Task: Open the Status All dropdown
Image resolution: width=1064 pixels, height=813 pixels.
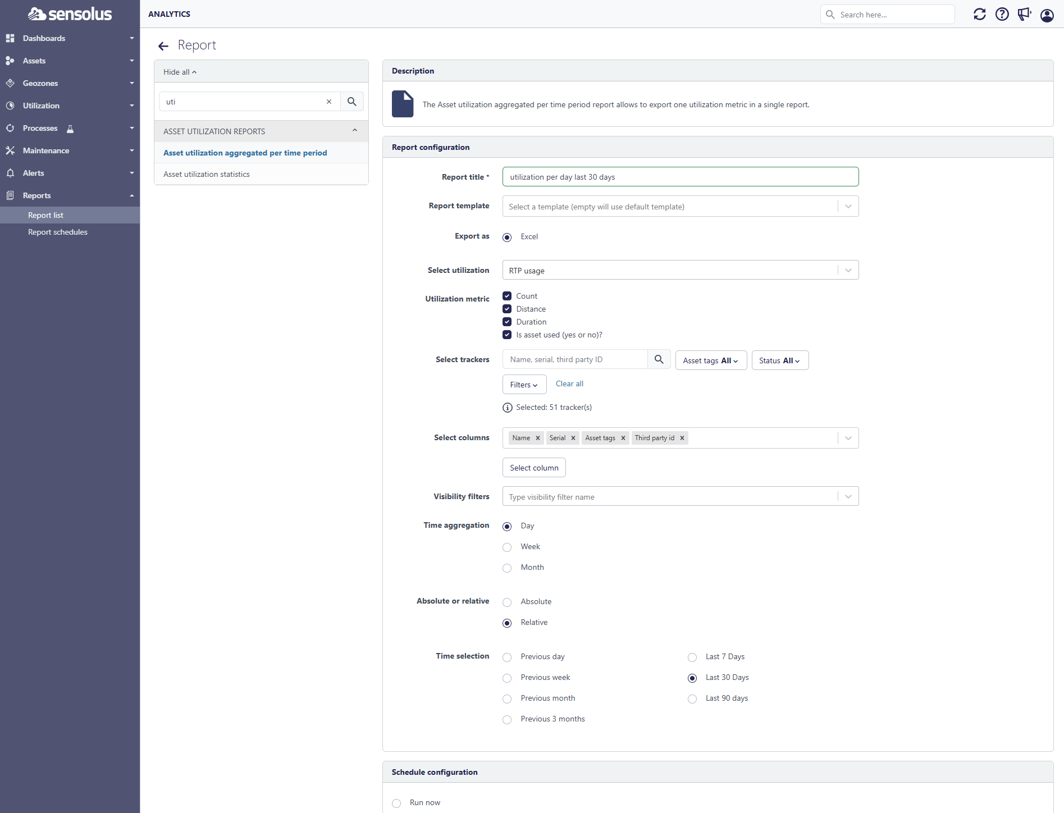Action: point(780,360)
